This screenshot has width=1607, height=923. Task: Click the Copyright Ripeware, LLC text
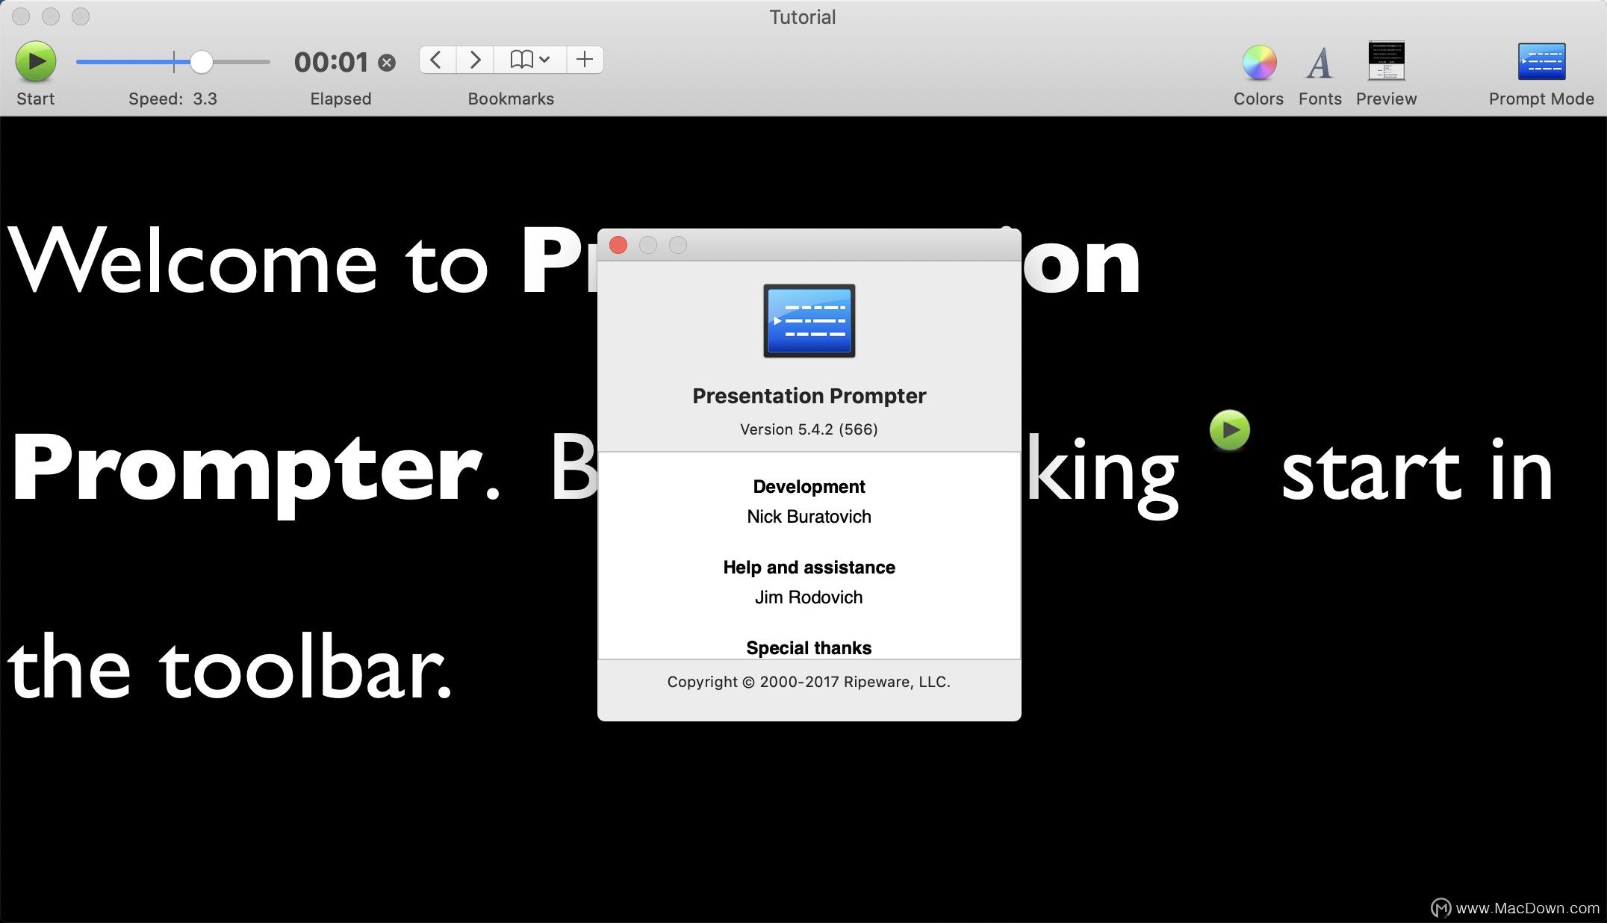[809, 682]
